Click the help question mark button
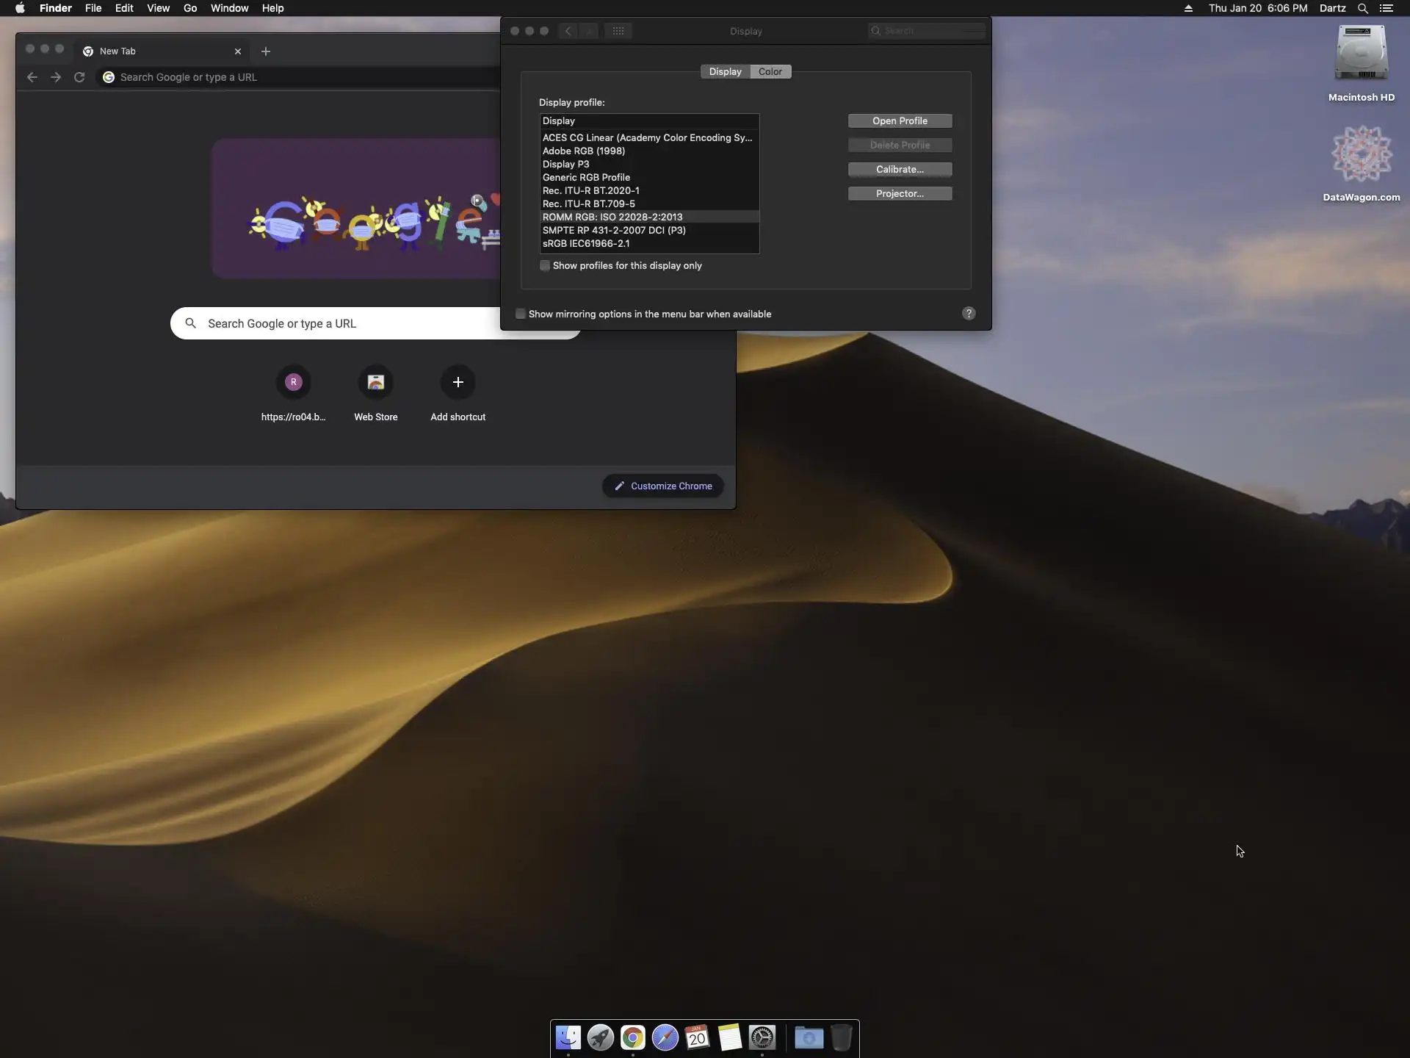The height and width of the screenshot is (1058, 1410). coord(968,314)
